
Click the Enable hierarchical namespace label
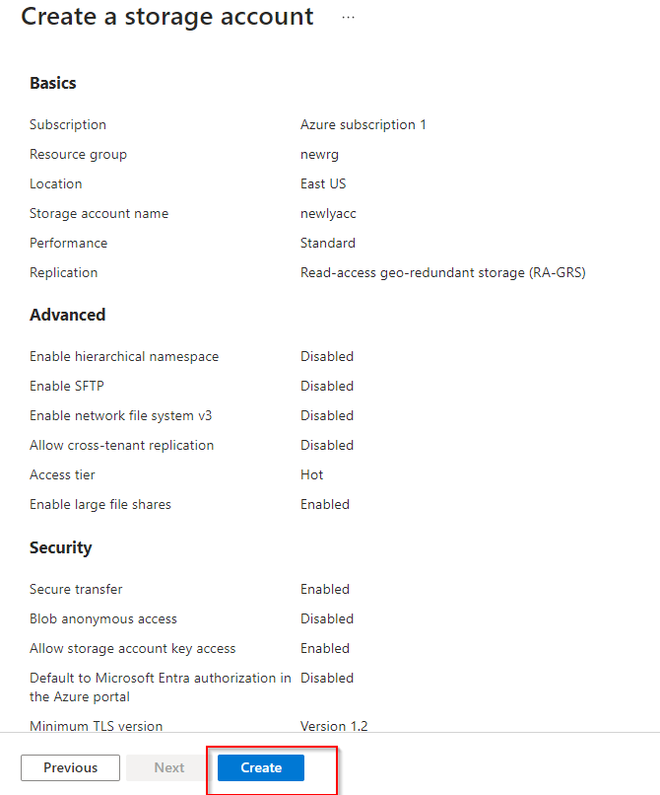tap(124, 356)
